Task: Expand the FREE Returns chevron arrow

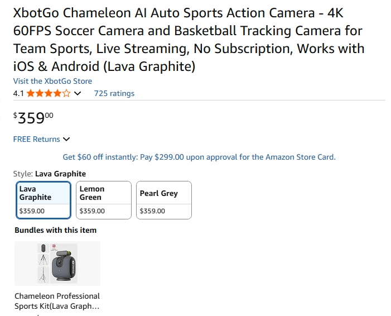Action: click(67, 139)
